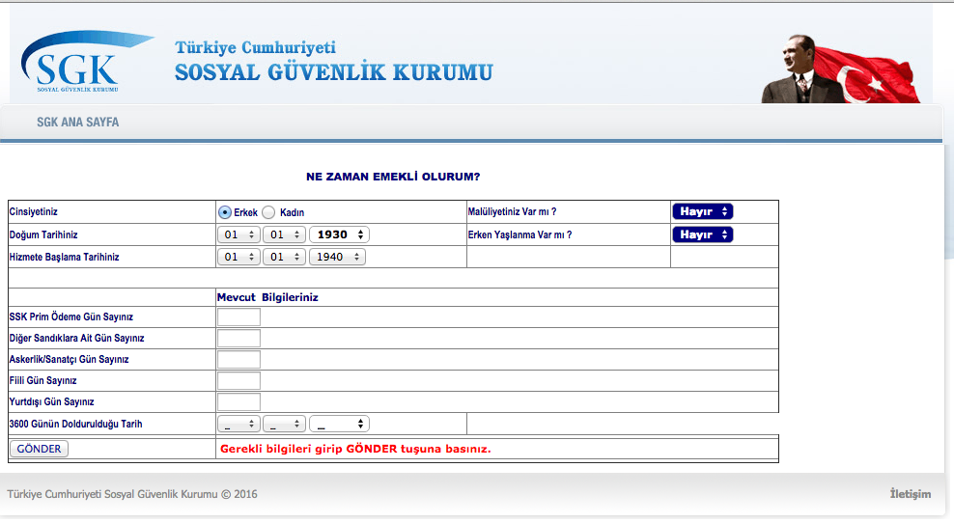Open the Doğum Tarihiniz day dropdown
The height and width of the screenshot is (523, 954).
pos(238,234)
